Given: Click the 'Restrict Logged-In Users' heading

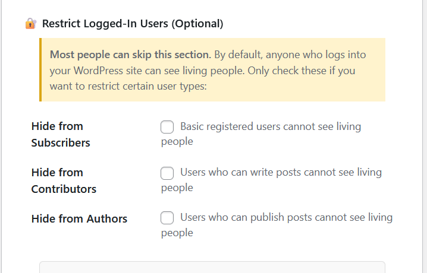Looking at the screenshot, I should (x=106, y=24).
